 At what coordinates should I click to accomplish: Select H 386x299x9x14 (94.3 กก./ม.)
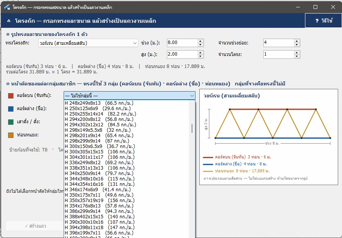[x=126, y=211]
